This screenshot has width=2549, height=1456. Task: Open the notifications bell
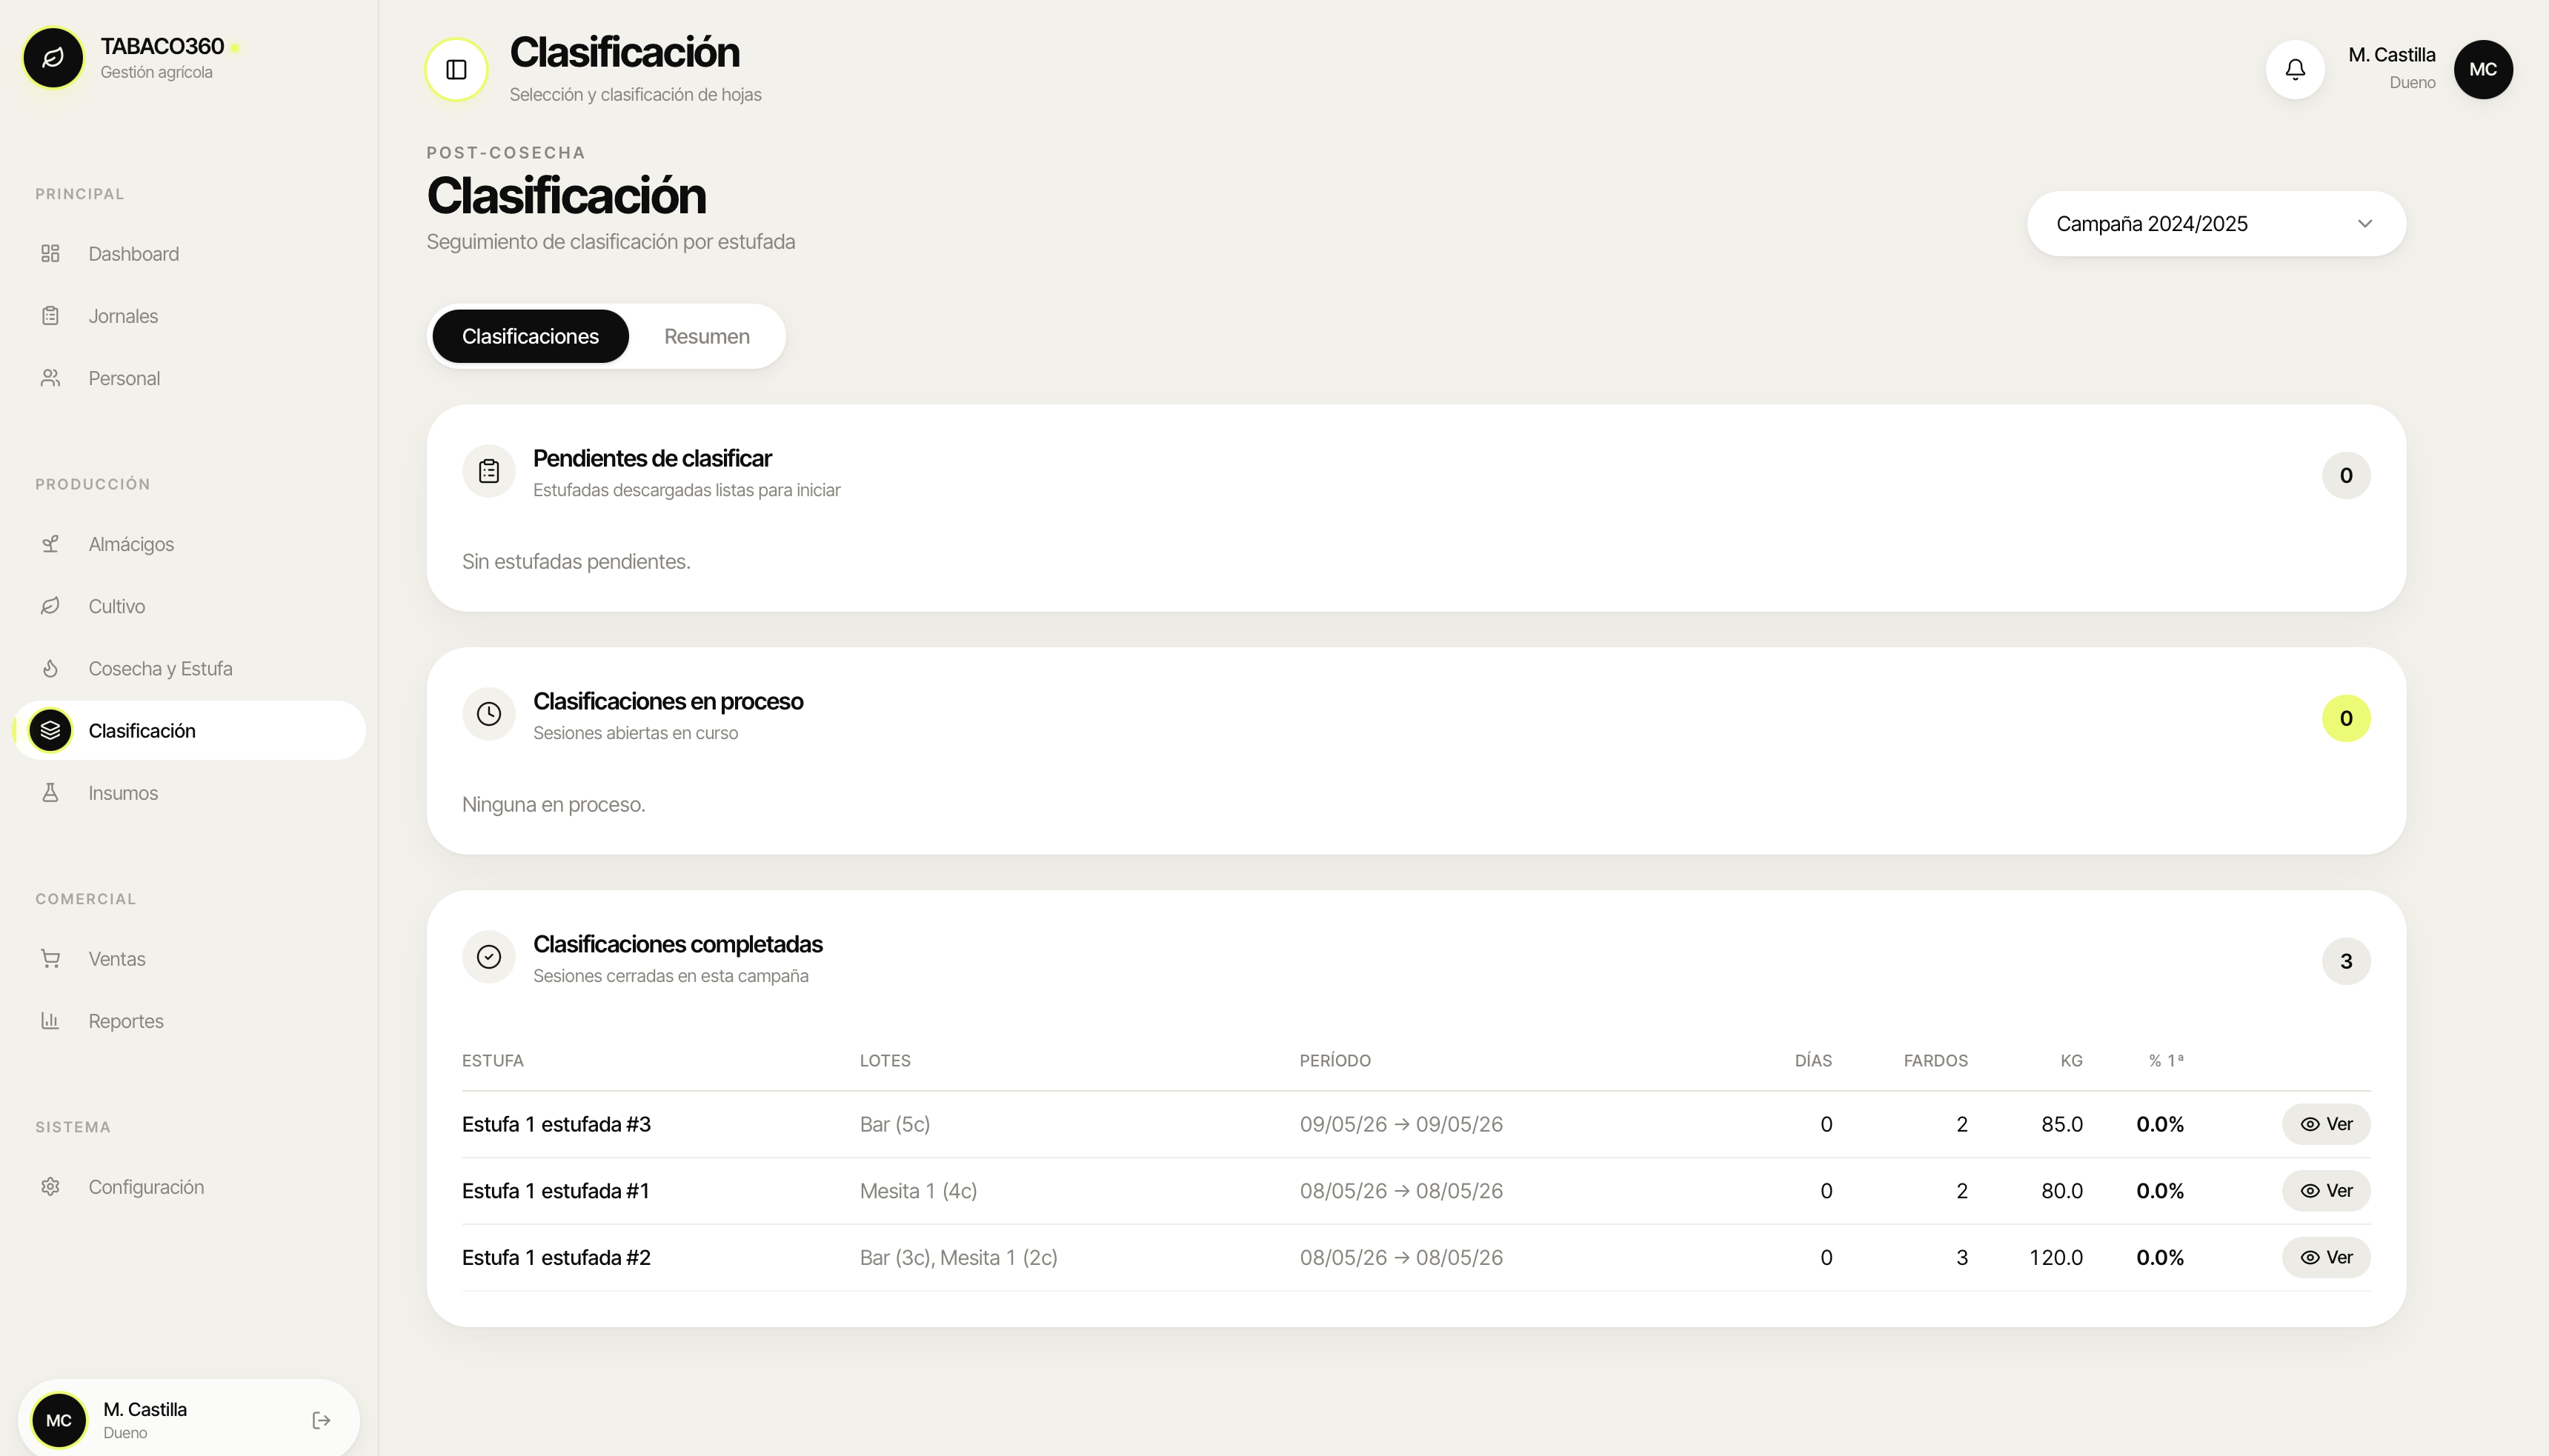[2295, 69]
